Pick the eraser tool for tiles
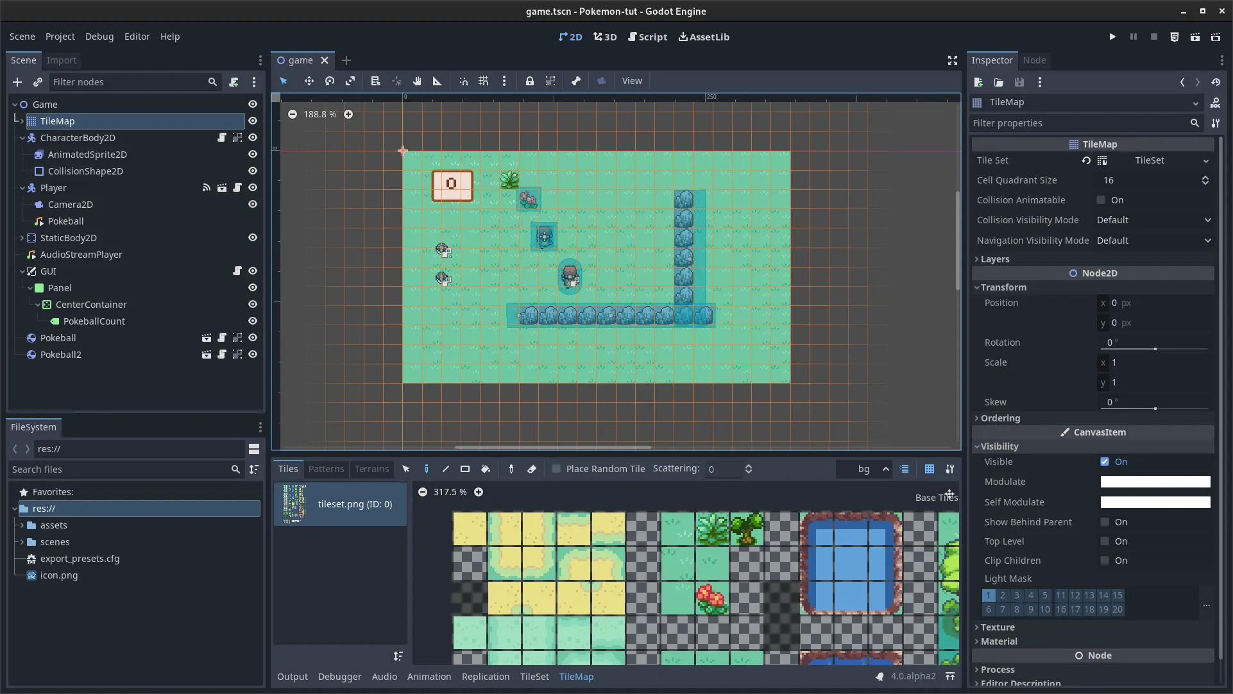This screenshot has height=694, width=1233. click(x=532, y=469)
